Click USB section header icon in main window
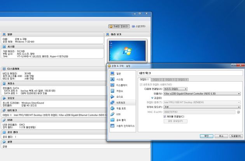This screenshot has height=161, width=245. click(x=4, y=120)
